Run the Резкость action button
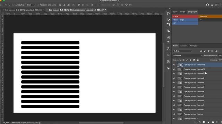Screen dimensions: 222x124 (210, 17)
